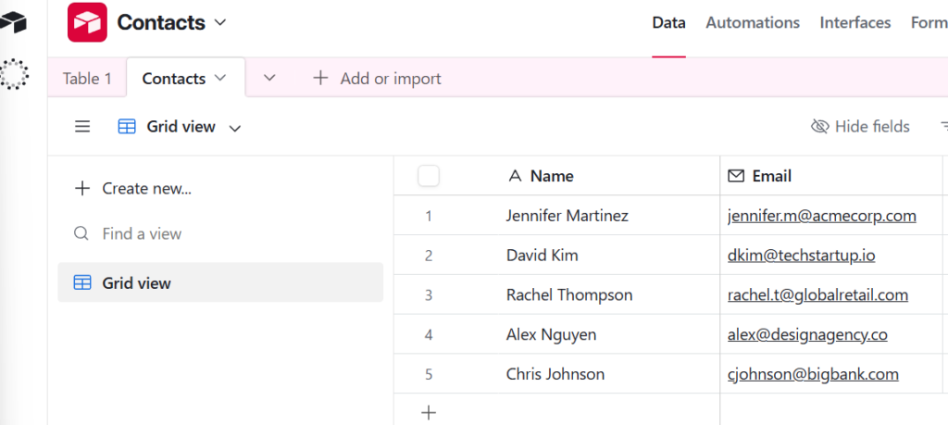This screenshot has width=948, height=425.
Task: Toggle the views sidebar hamburger icon
Action: click(x=82, y=127)
